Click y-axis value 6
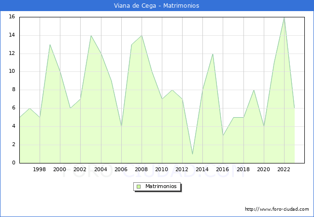314x217 pixels. [x=14, y=108]
